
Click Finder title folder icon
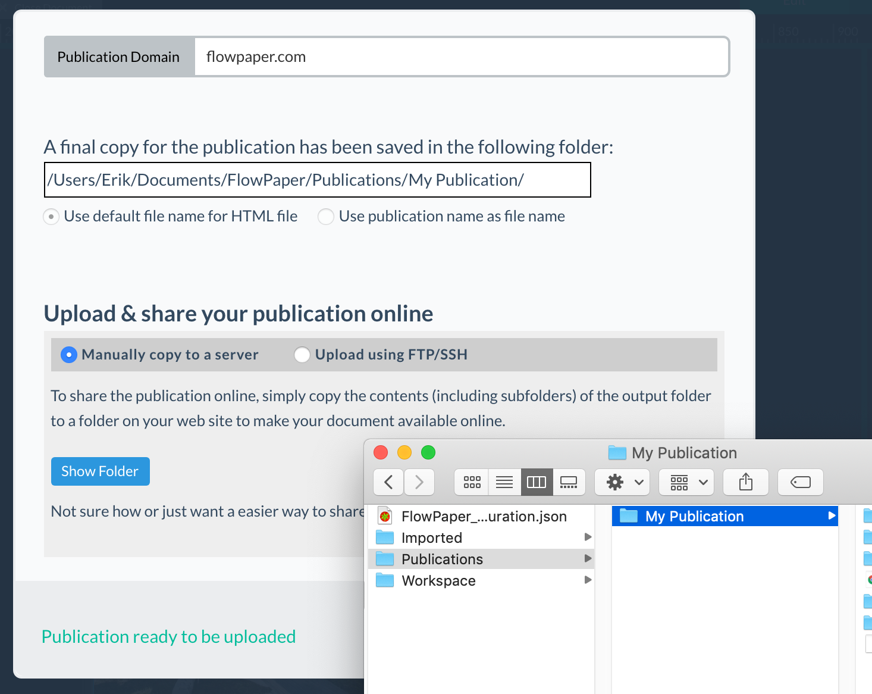(x=617, y=453)
